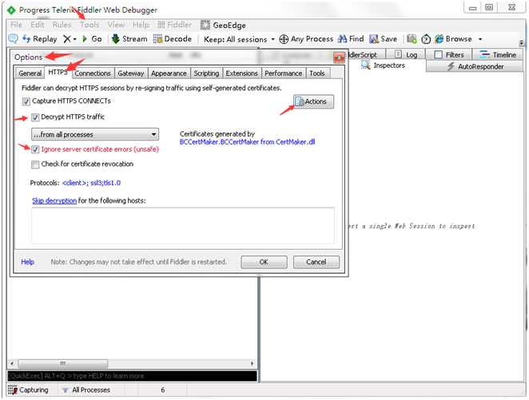Image resolution: width=529 pixels, height=400 pixels.
Task: Switch to the Connections options tab
Action: click(x=93, y=73)
